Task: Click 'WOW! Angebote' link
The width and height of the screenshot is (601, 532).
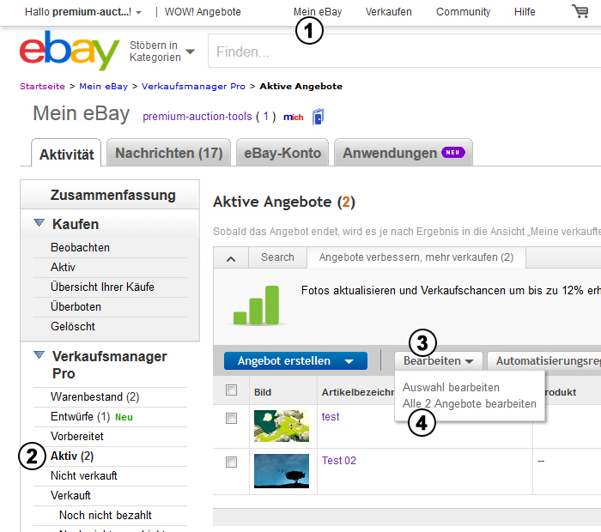Action: point(203,12)
